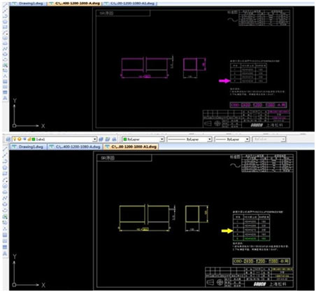Image resolution: width=316 pixels, height=292 pixels.
Task: Select the yellow arrow in lower drawing
Action: pyautogui.click(x=227, y=231)
